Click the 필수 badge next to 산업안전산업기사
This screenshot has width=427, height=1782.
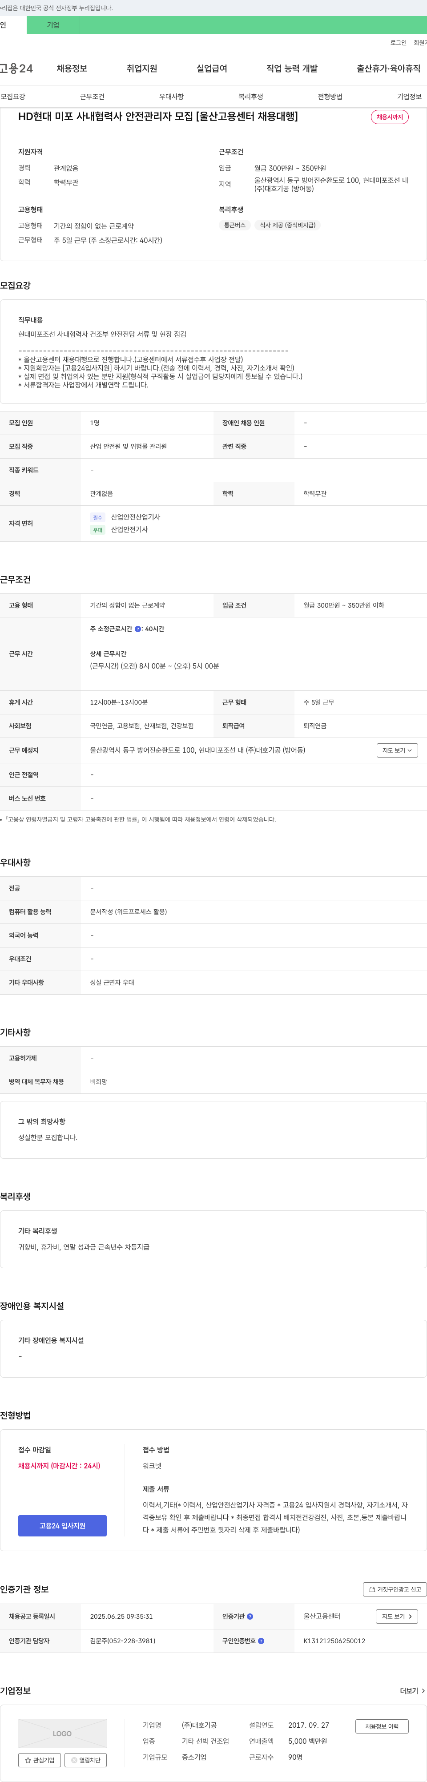coord(97,517)
